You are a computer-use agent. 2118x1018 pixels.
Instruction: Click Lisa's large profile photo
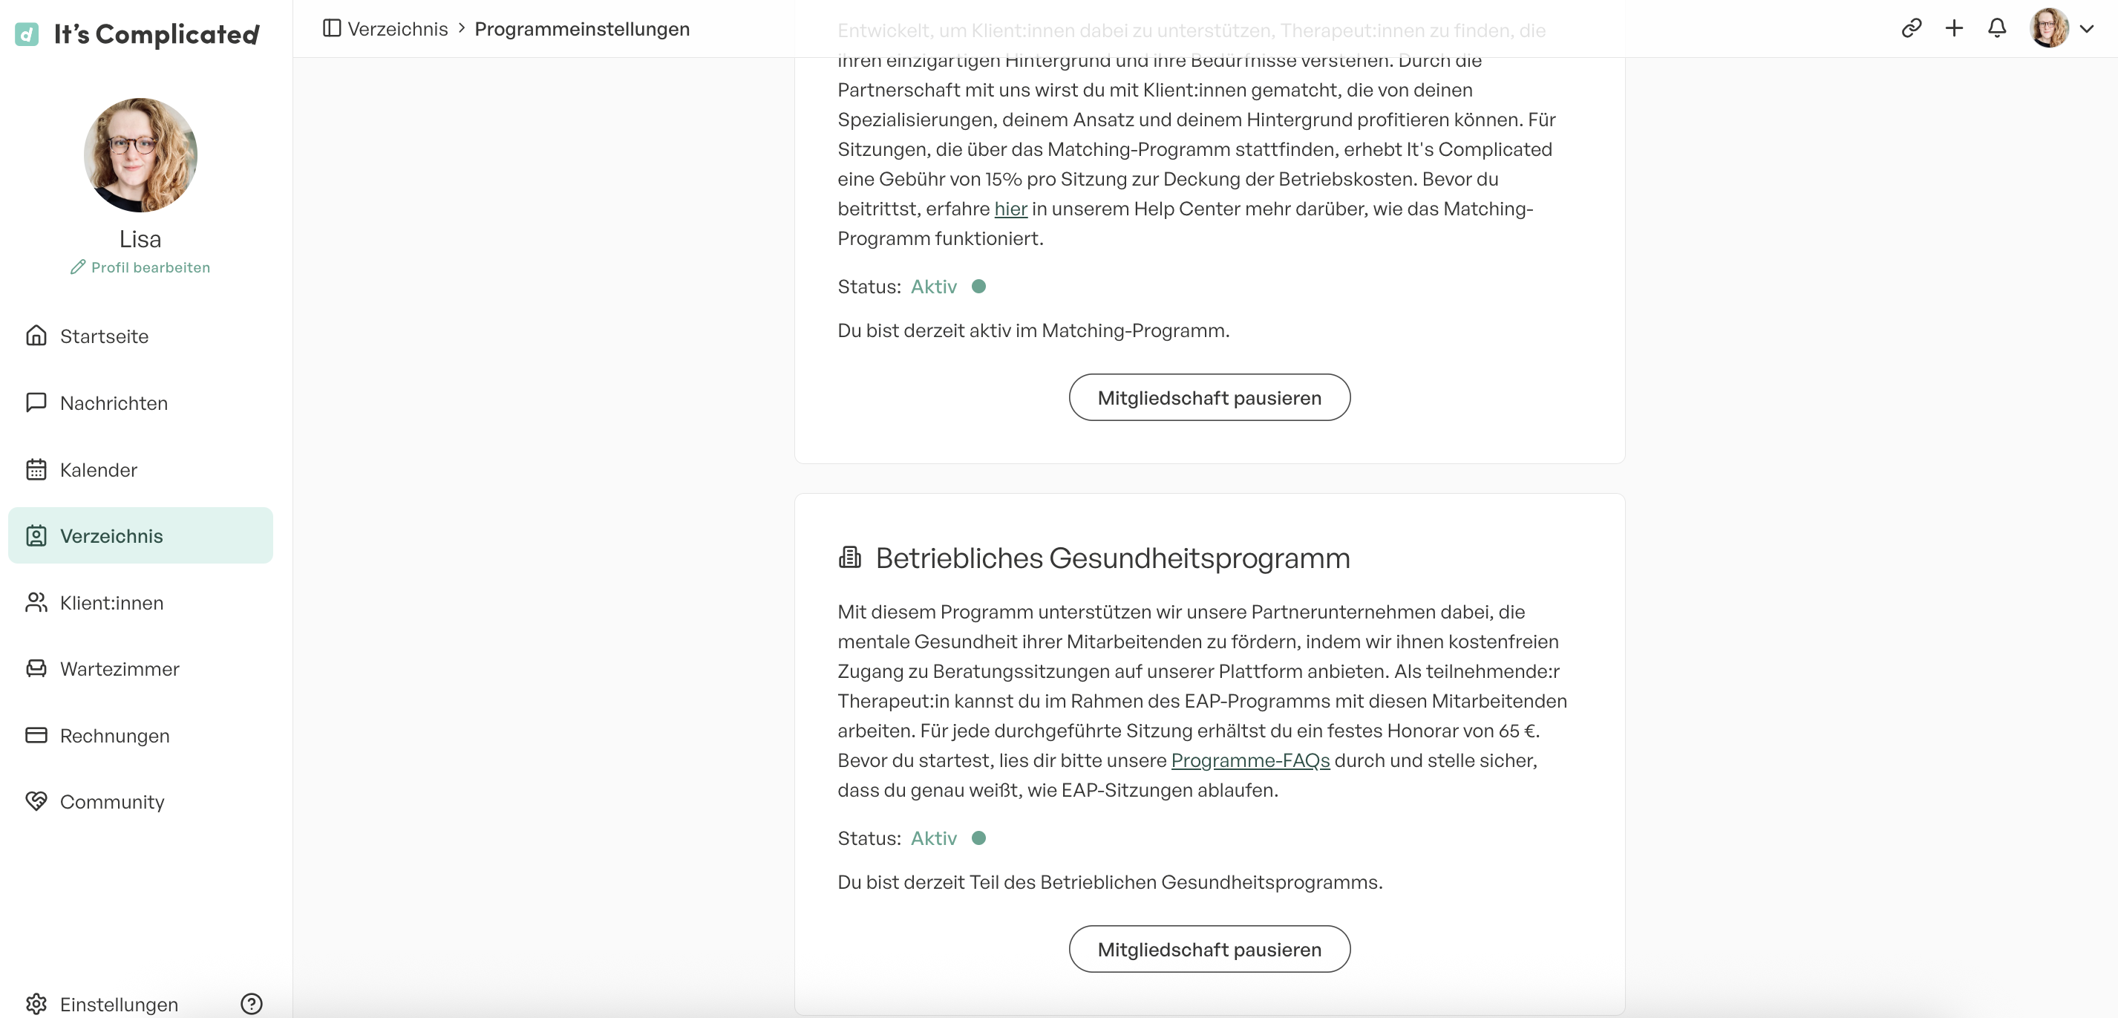point(140,154)
